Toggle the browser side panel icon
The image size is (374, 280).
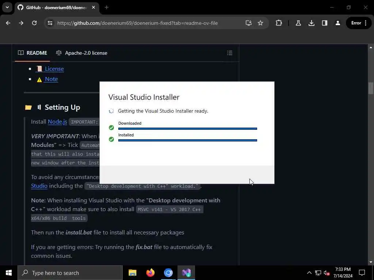click(x=324, y=23)
